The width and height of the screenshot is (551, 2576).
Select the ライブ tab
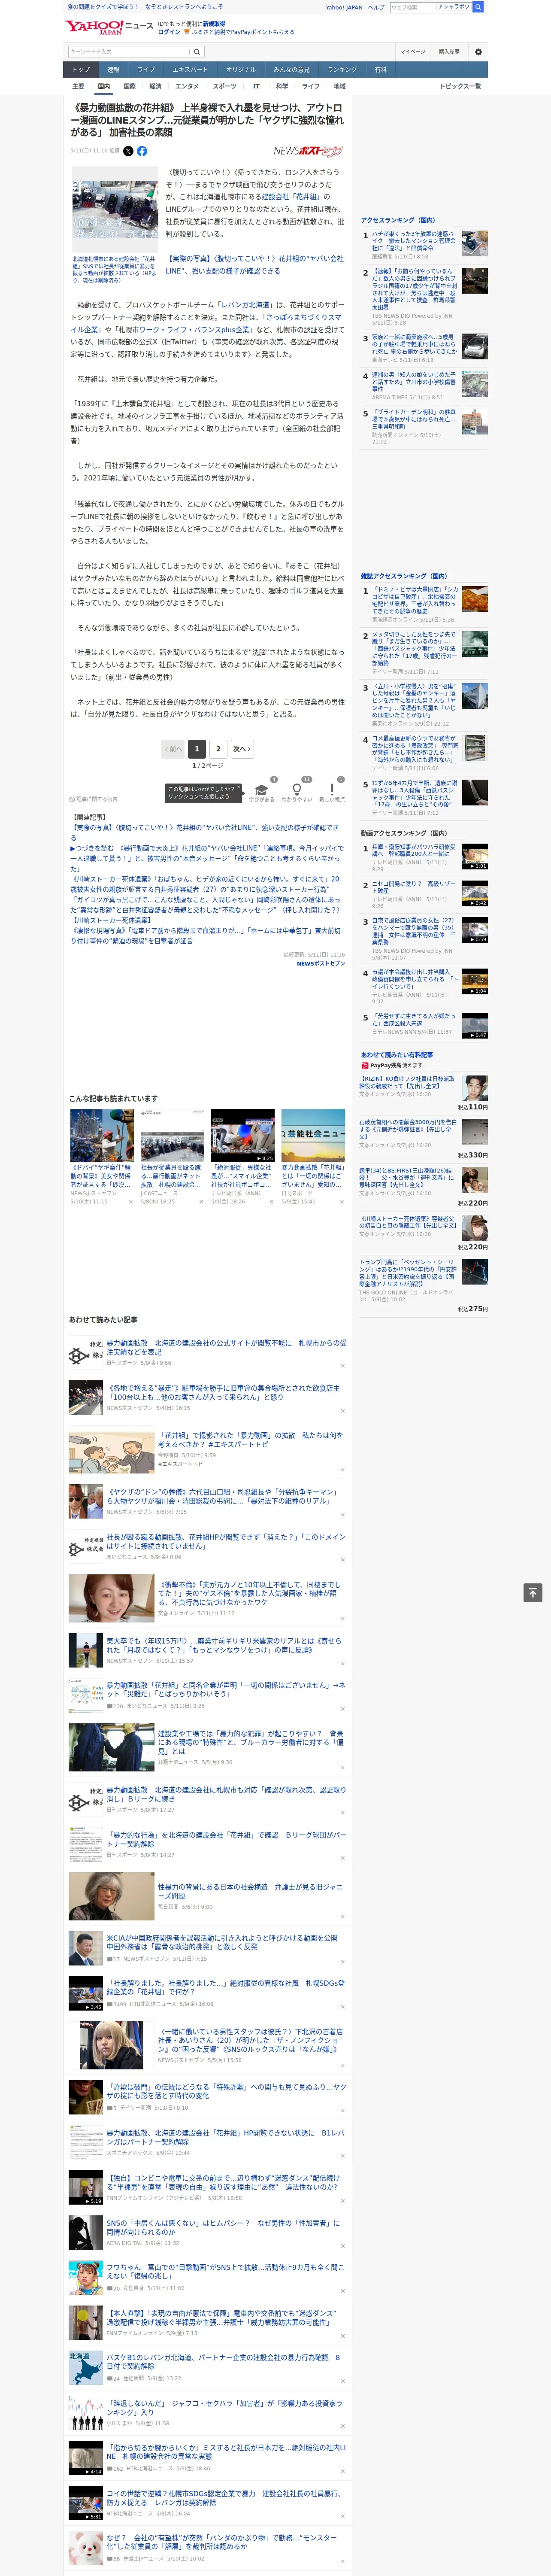click(x=146, y=69)
